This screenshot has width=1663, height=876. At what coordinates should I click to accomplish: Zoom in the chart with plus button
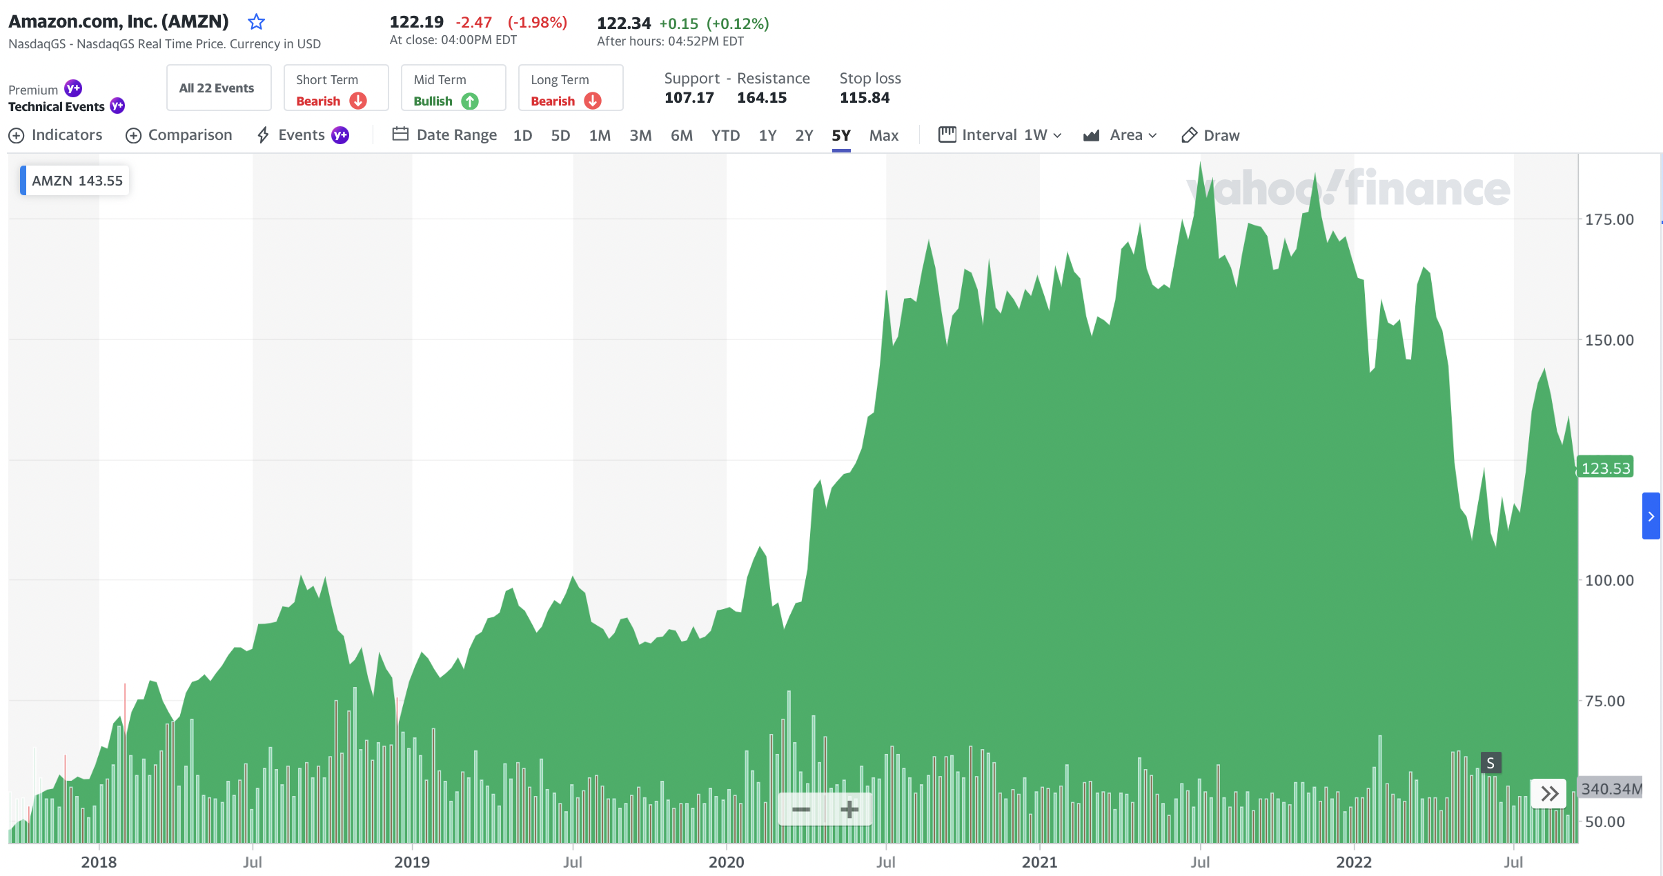coord(849,809)
